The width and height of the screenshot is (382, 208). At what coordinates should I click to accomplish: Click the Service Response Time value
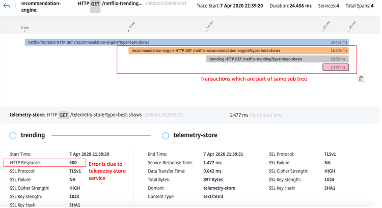[x=212, y=163]
